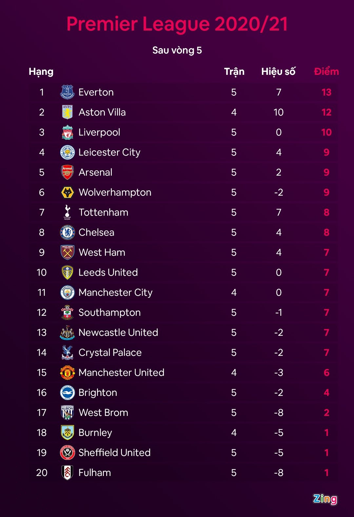
Task: Select the Fulham club badge
Action: [x=68, y=473]
